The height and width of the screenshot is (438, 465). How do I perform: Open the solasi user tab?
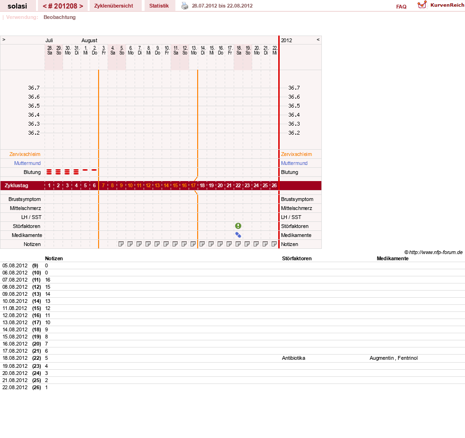[17, 6]
